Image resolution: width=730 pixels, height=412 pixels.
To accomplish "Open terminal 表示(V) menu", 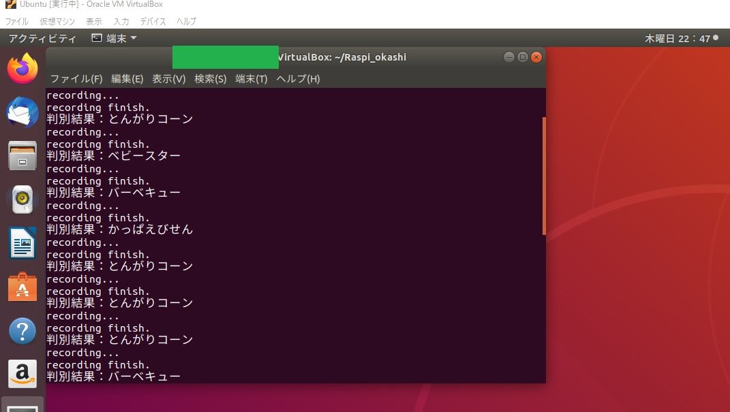I will pos(168,78).
